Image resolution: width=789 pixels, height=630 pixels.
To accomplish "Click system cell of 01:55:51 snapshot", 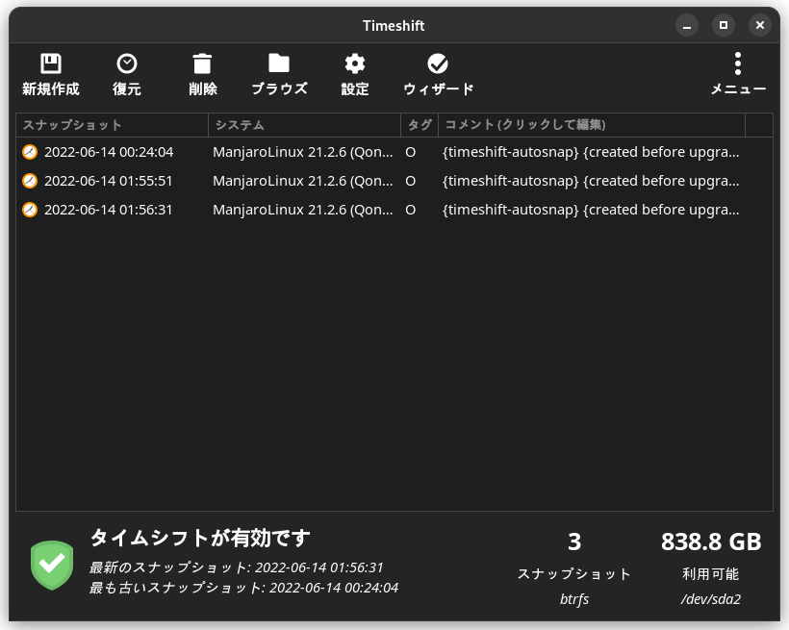I will 303,181.
